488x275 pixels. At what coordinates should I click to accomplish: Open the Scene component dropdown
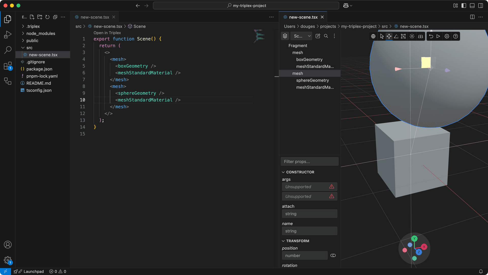302,36
